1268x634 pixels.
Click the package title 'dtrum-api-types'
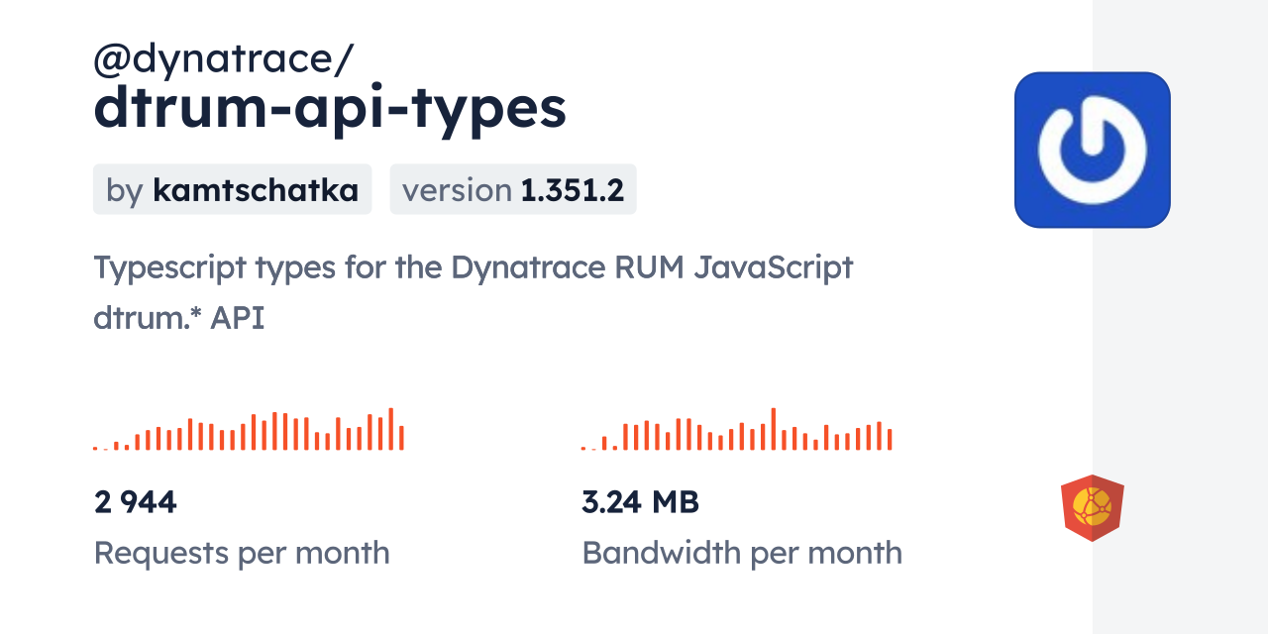(x=330, y=108)
